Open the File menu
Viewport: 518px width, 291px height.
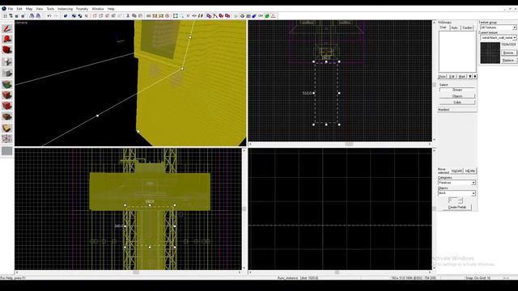11,9
